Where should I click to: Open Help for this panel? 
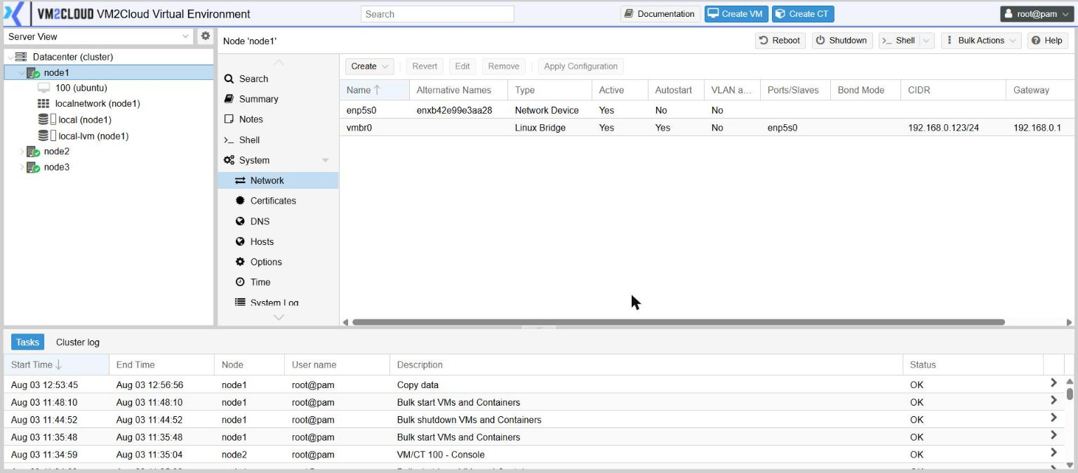pyautogui.click(x=1047, y=41)
